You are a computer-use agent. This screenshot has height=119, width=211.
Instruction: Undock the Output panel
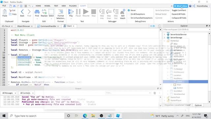[158, 88]
